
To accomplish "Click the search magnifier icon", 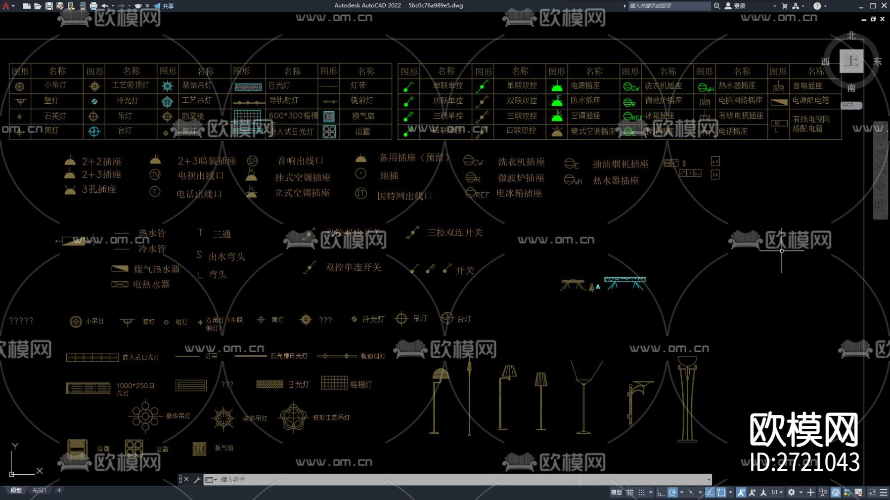I will (x=716, y=6).
